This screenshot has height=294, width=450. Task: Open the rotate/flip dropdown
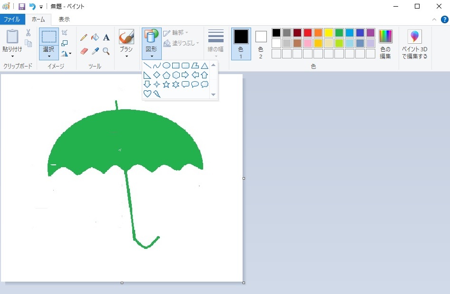click(x=66, y=53)
